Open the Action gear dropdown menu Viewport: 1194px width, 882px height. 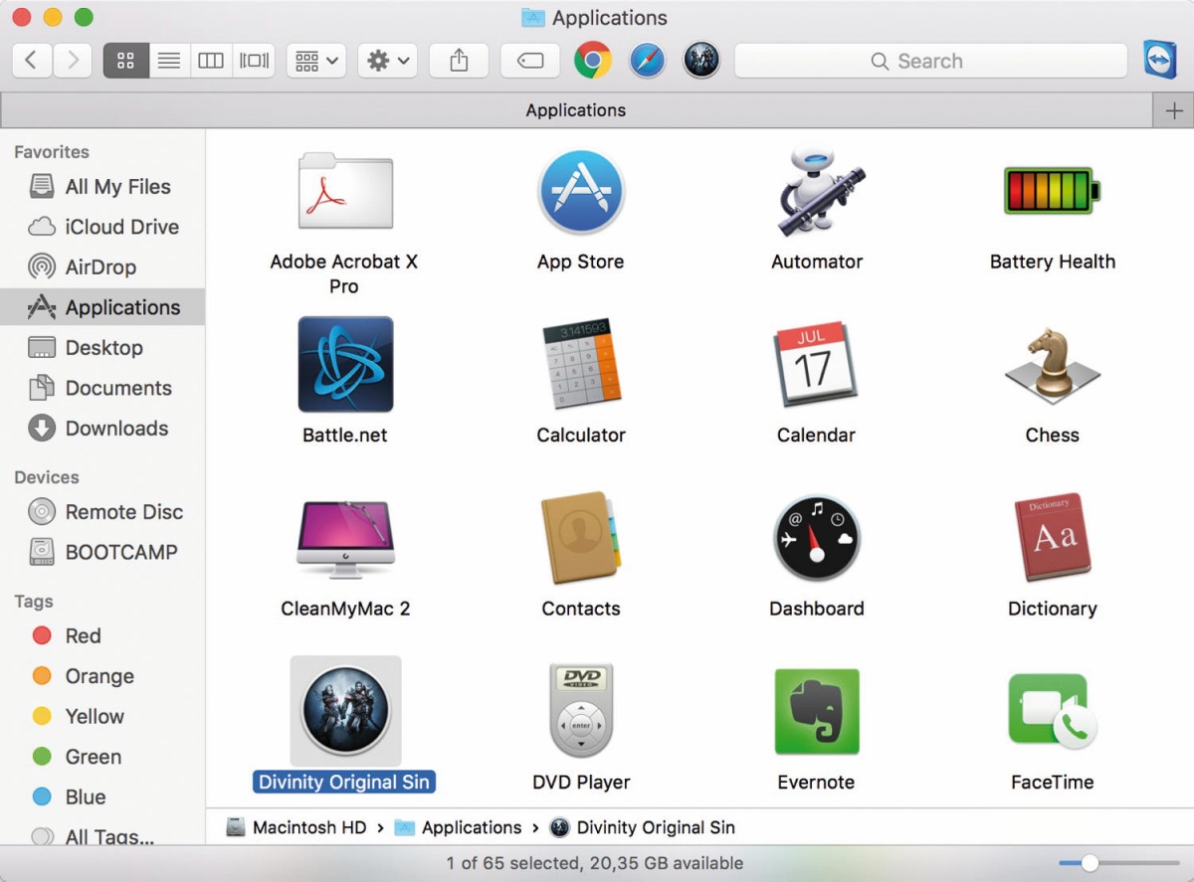(387, 61)
